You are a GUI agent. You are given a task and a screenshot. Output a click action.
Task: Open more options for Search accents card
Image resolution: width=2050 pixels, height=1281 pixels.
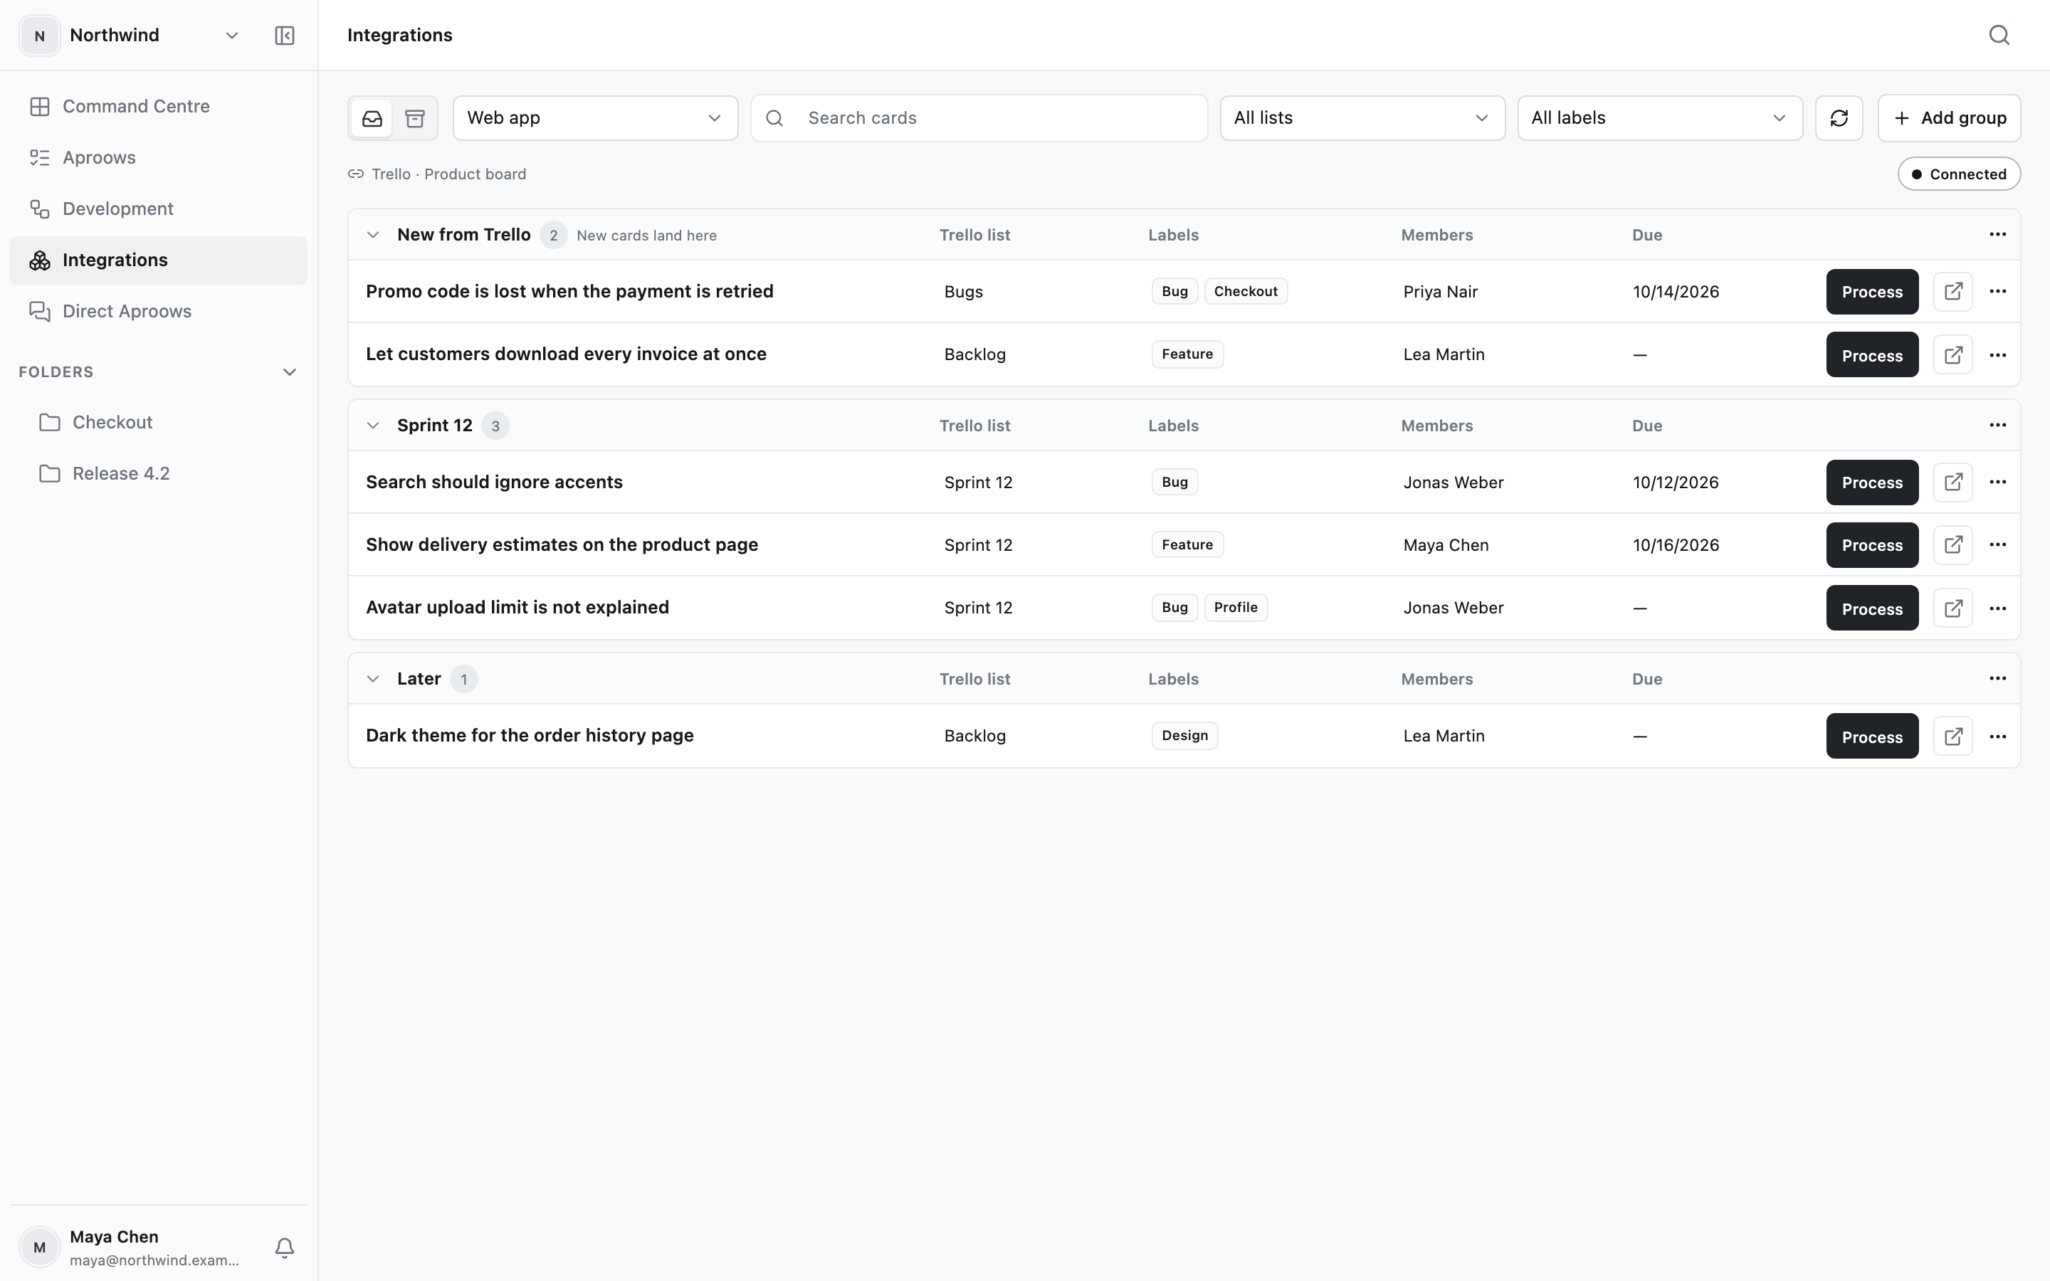click(1997, 482)
